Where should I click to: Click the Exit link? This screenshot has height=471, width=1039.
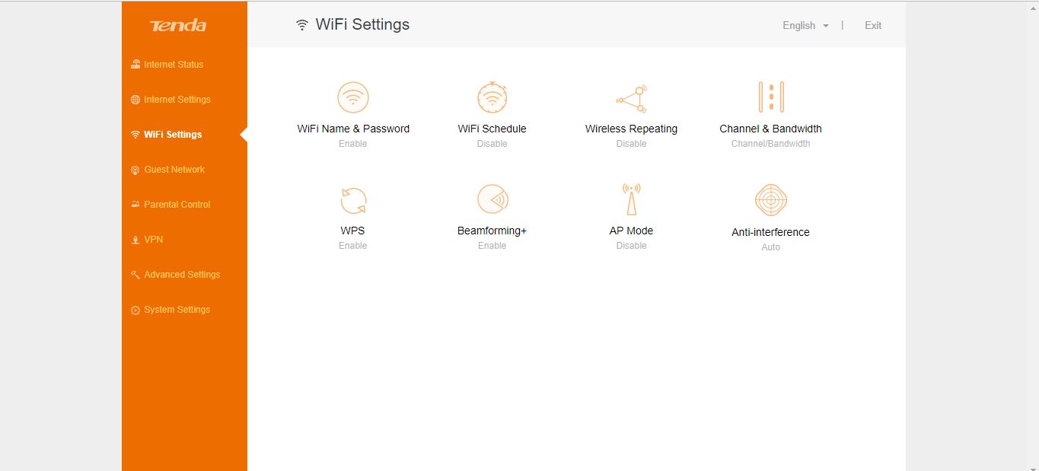point(873,25)
